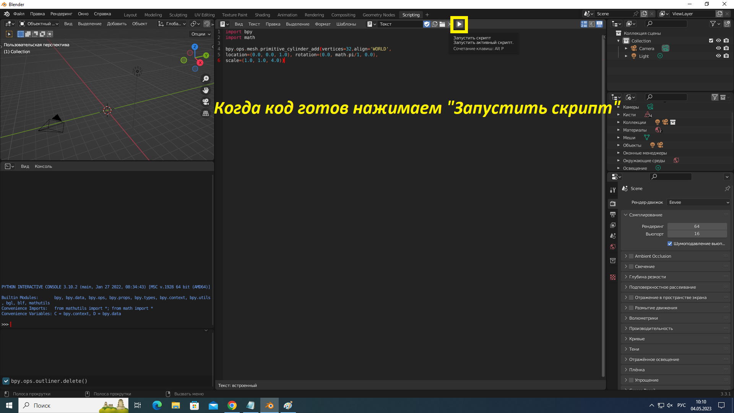Select the viewport pan hand tool
Screen dimensions: 734x413
point(206,90)
